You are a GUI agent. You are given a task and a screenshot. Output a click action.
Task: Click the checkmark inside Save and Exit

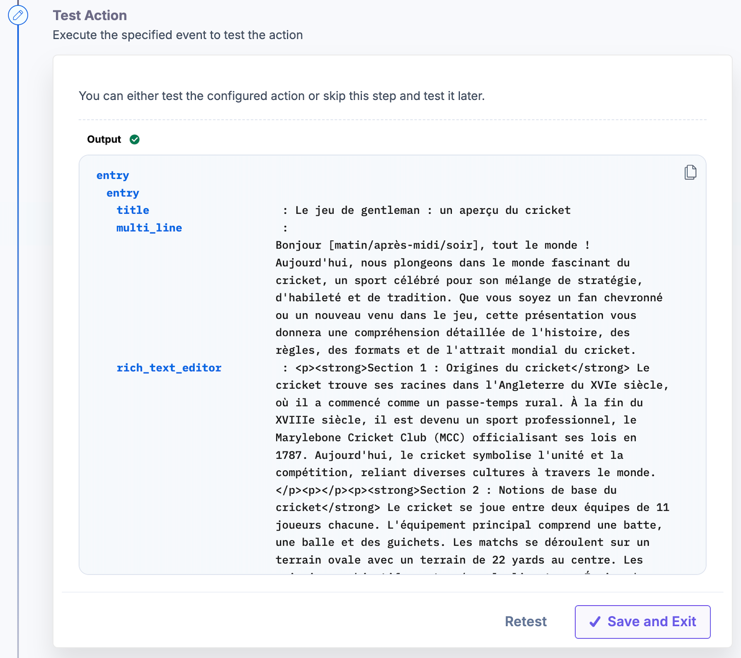pos(595,622)
